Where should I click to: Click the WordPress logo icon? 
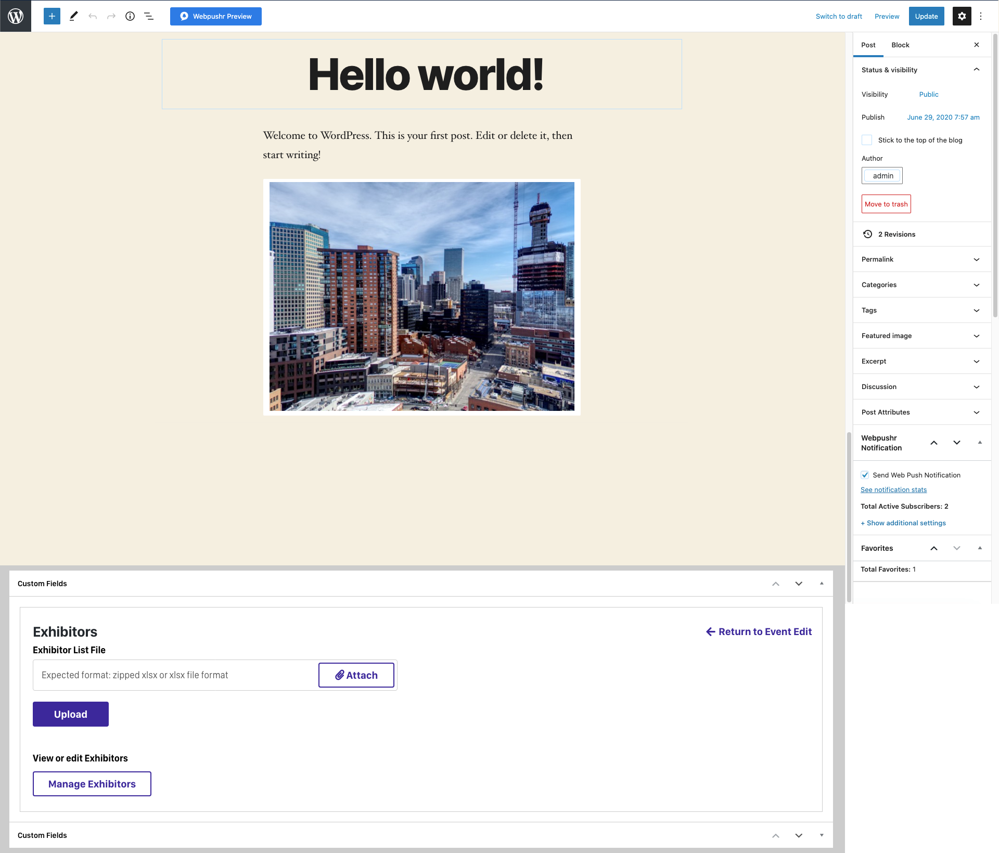16,16
